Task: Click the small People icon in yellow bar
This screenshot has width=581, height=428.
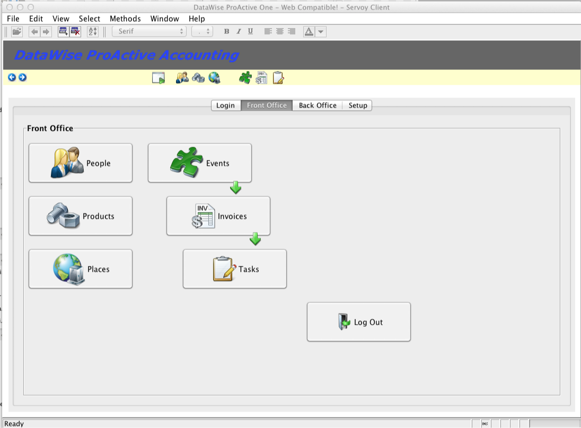Action: pyautogui.click(x=182, y=78)
